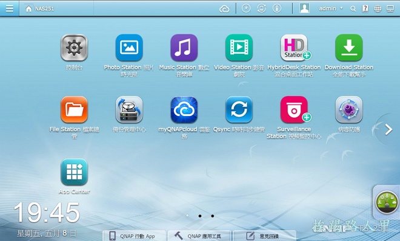The width and height of the screenshot is (400, 241).
Task: Click the admin user avatar
Action: pos(304,8)
